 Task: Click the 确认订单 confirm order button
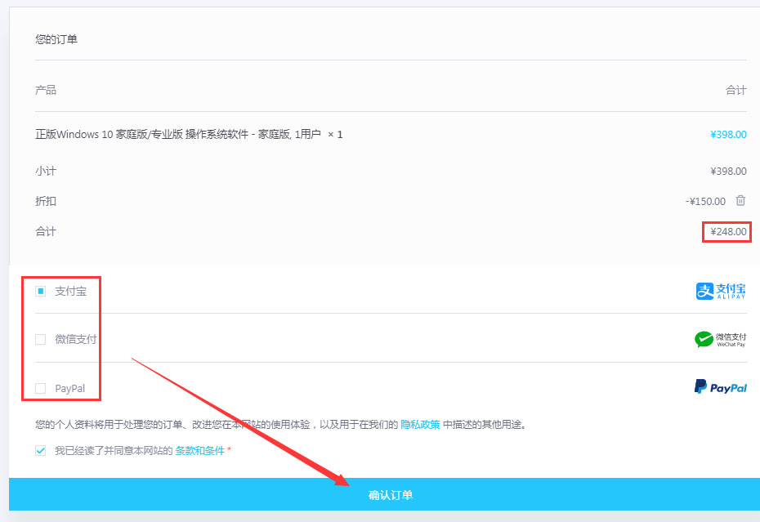point(391,495)
